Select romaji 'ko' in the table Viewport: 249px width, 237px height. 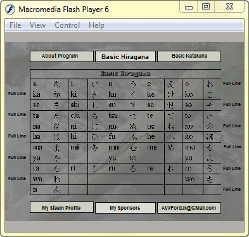189,94
